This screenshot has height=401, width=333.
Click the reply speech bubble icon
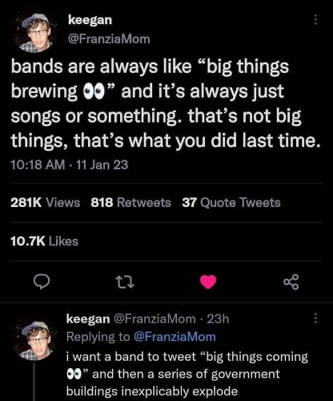42,282
